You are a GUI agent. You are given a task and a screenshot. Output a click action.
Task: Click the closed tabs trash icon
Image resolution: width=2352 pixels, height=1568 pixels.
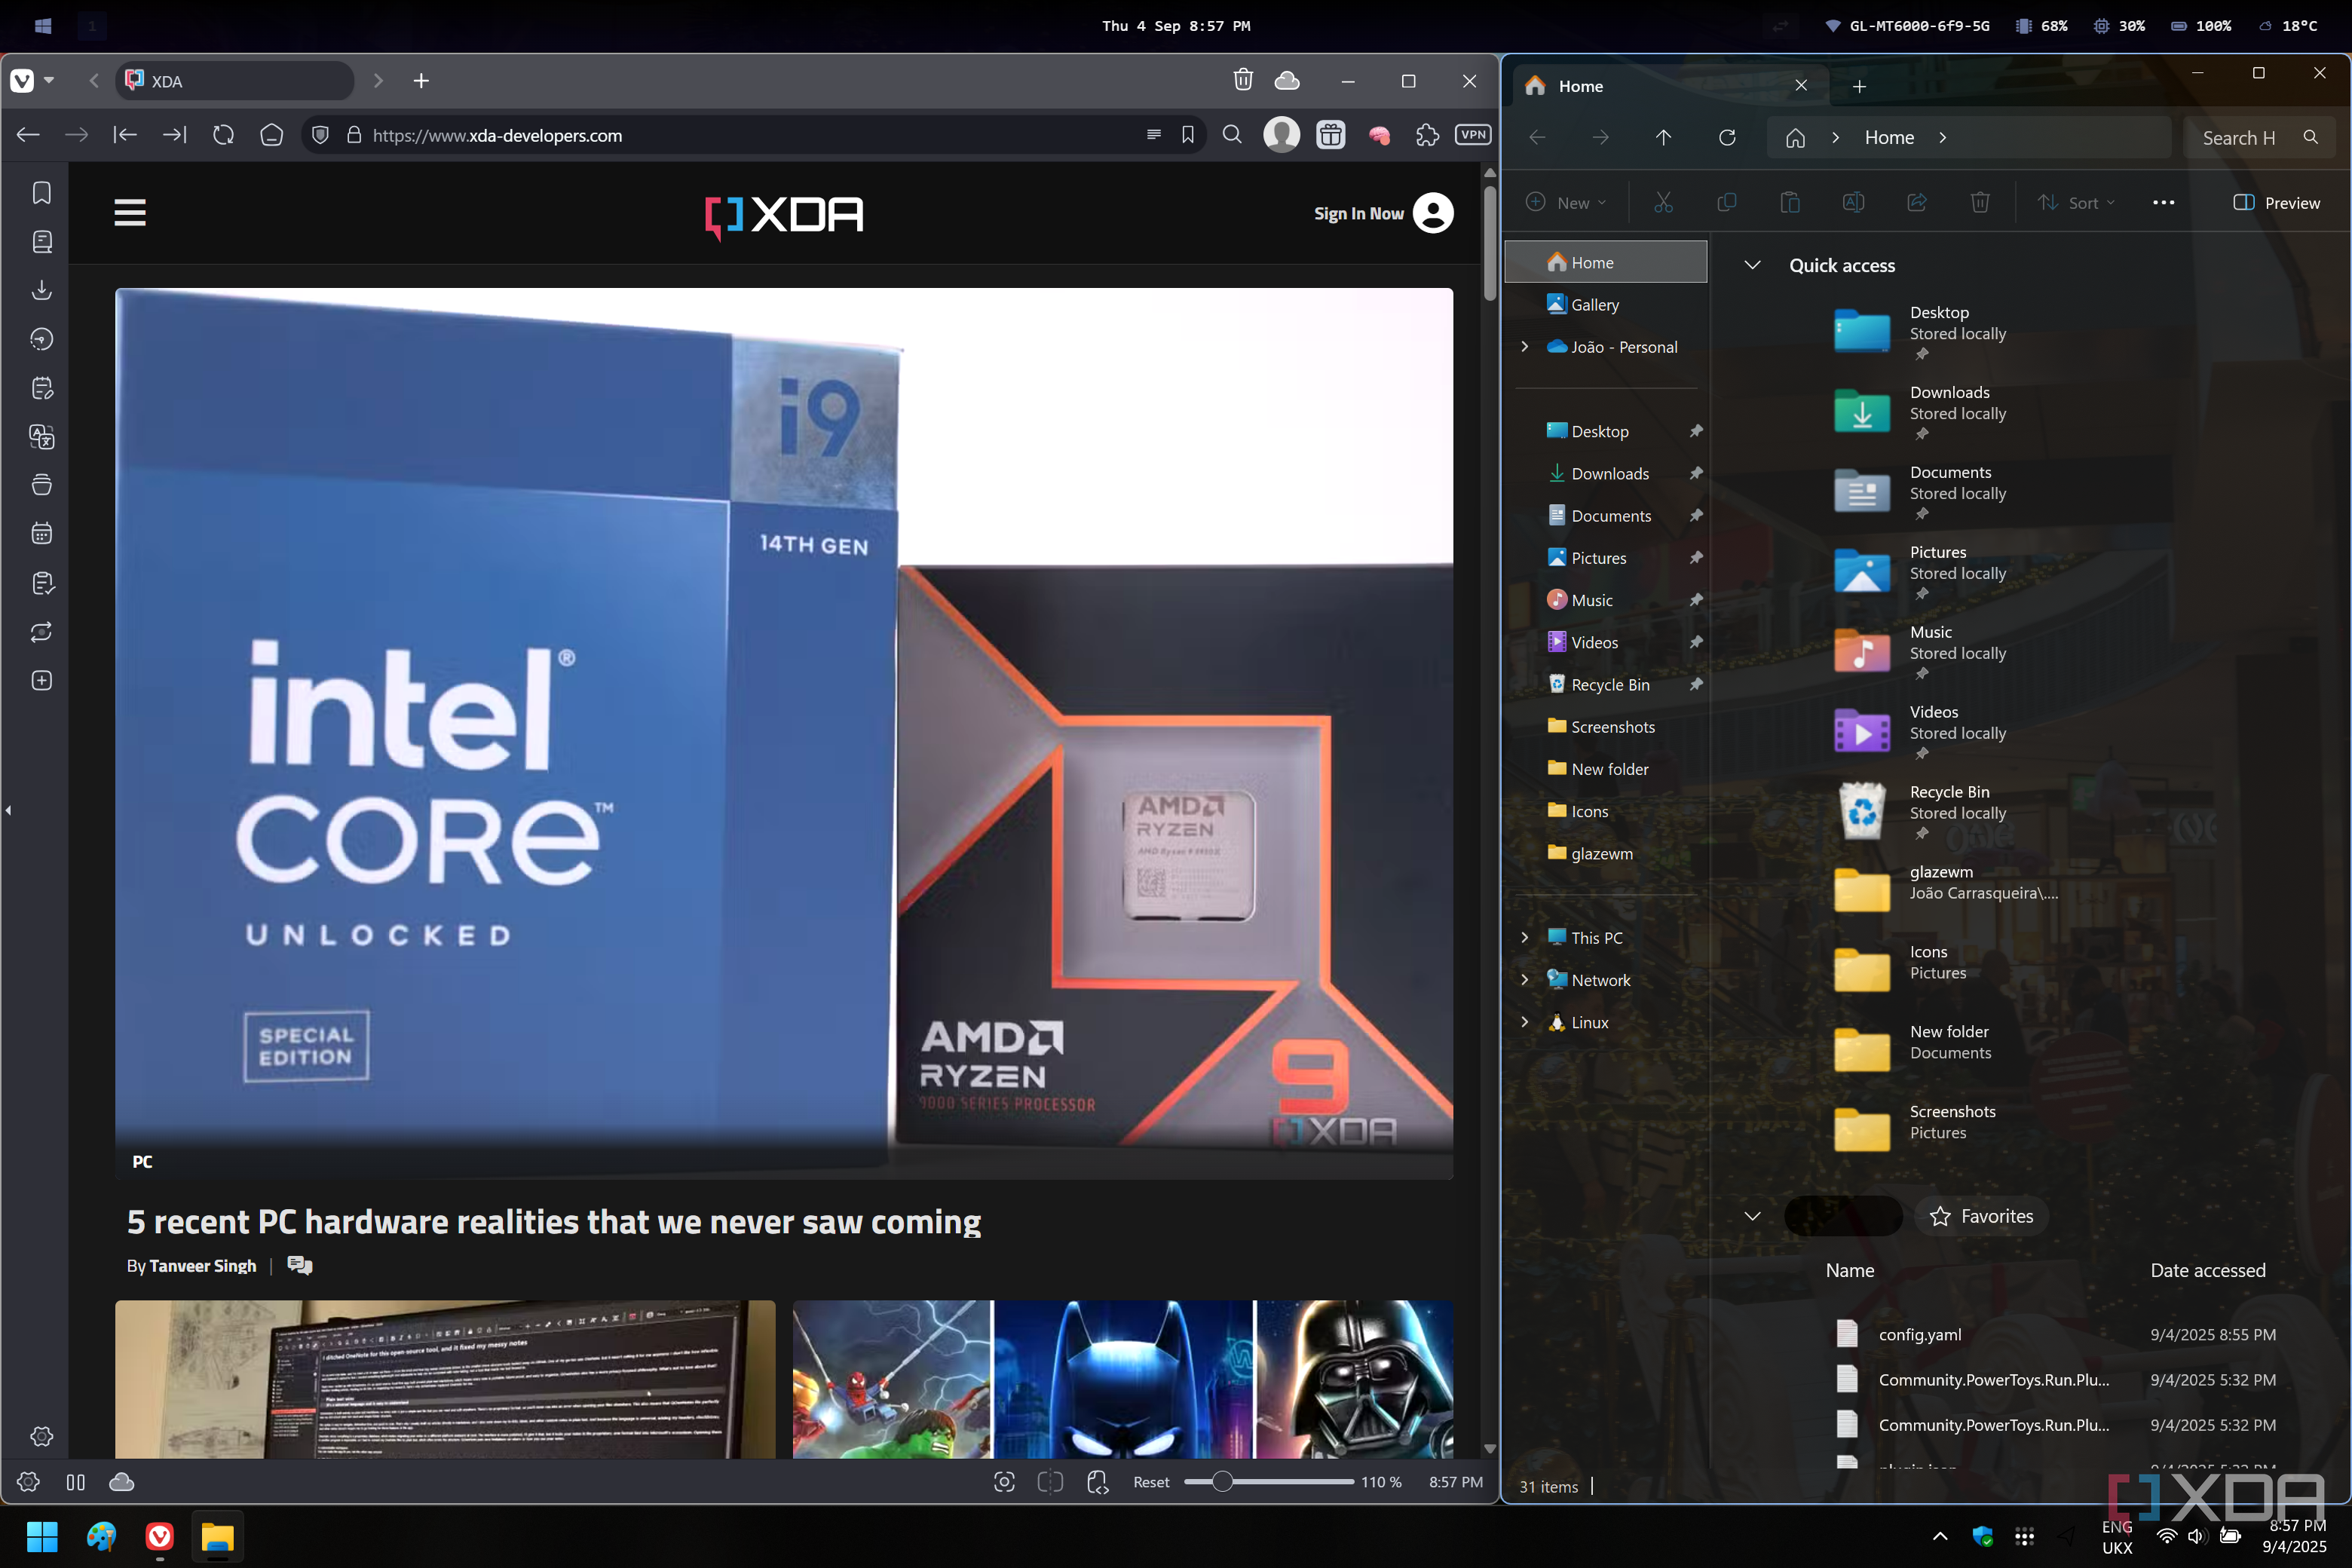coord(1242,80)
